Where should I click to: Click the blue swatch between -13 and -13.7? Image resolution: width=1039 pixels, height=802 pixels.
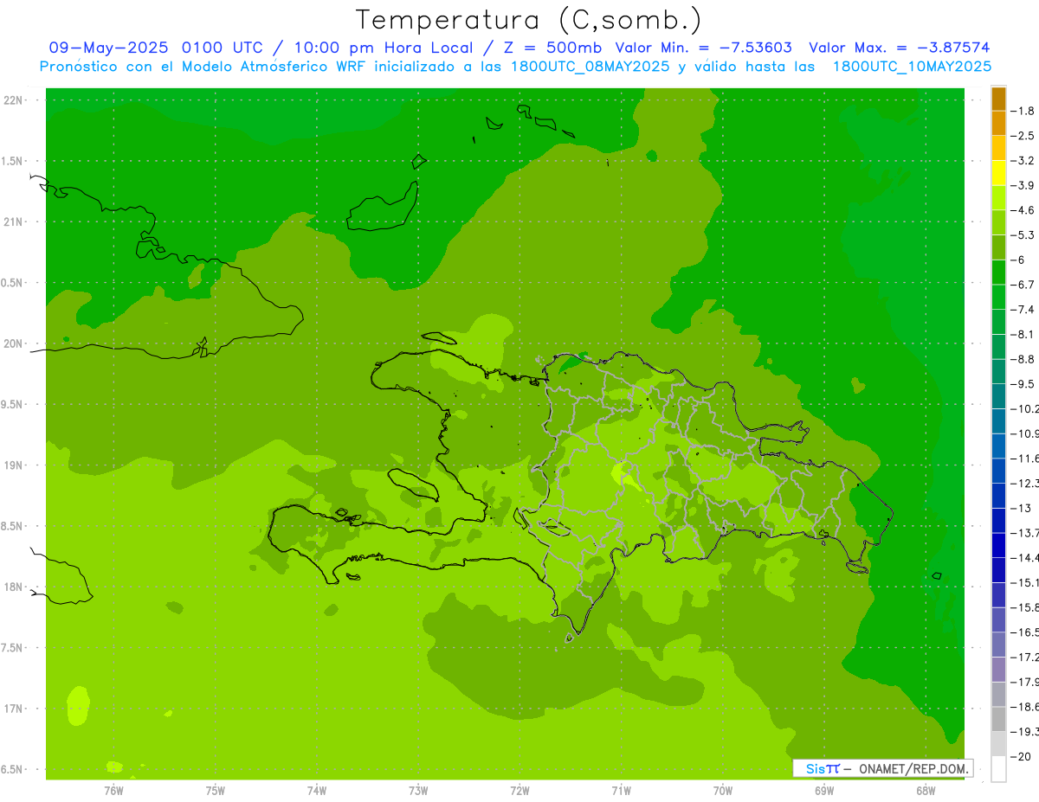tap(998, 520)
